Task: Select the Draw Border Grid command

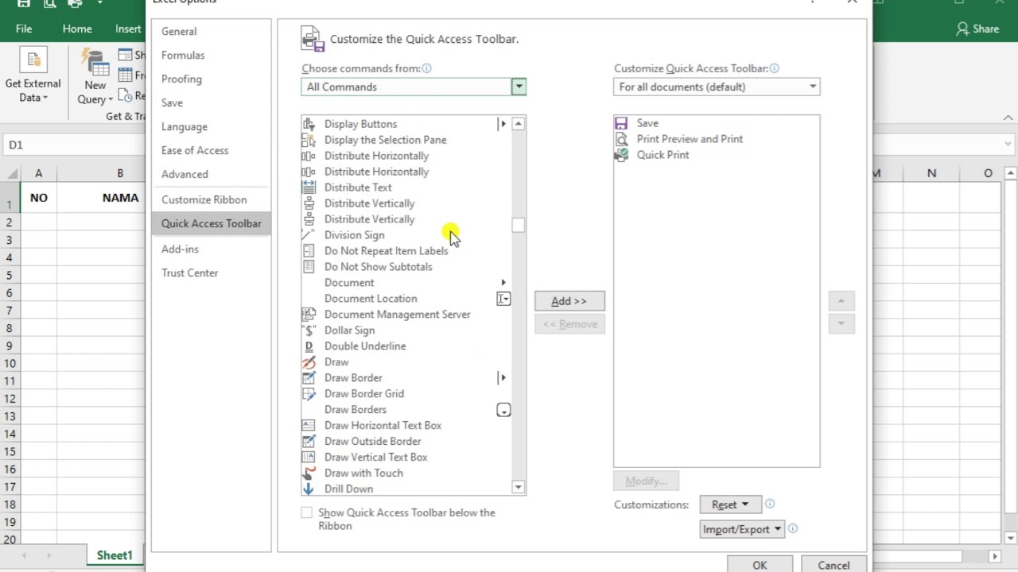Action: 406,394
